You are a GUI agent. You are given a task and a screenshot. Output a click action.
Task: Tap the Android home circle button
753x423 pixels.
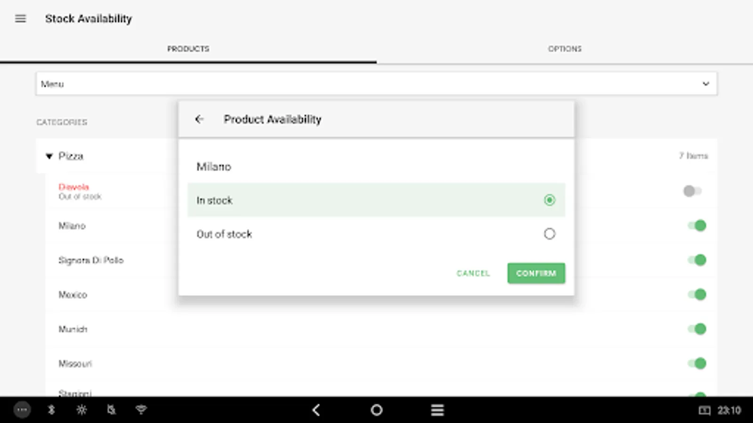tap(376, 410)
